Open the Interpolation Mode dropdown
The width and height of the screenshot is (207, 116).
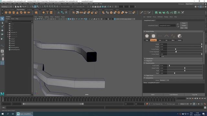point(164,80)
